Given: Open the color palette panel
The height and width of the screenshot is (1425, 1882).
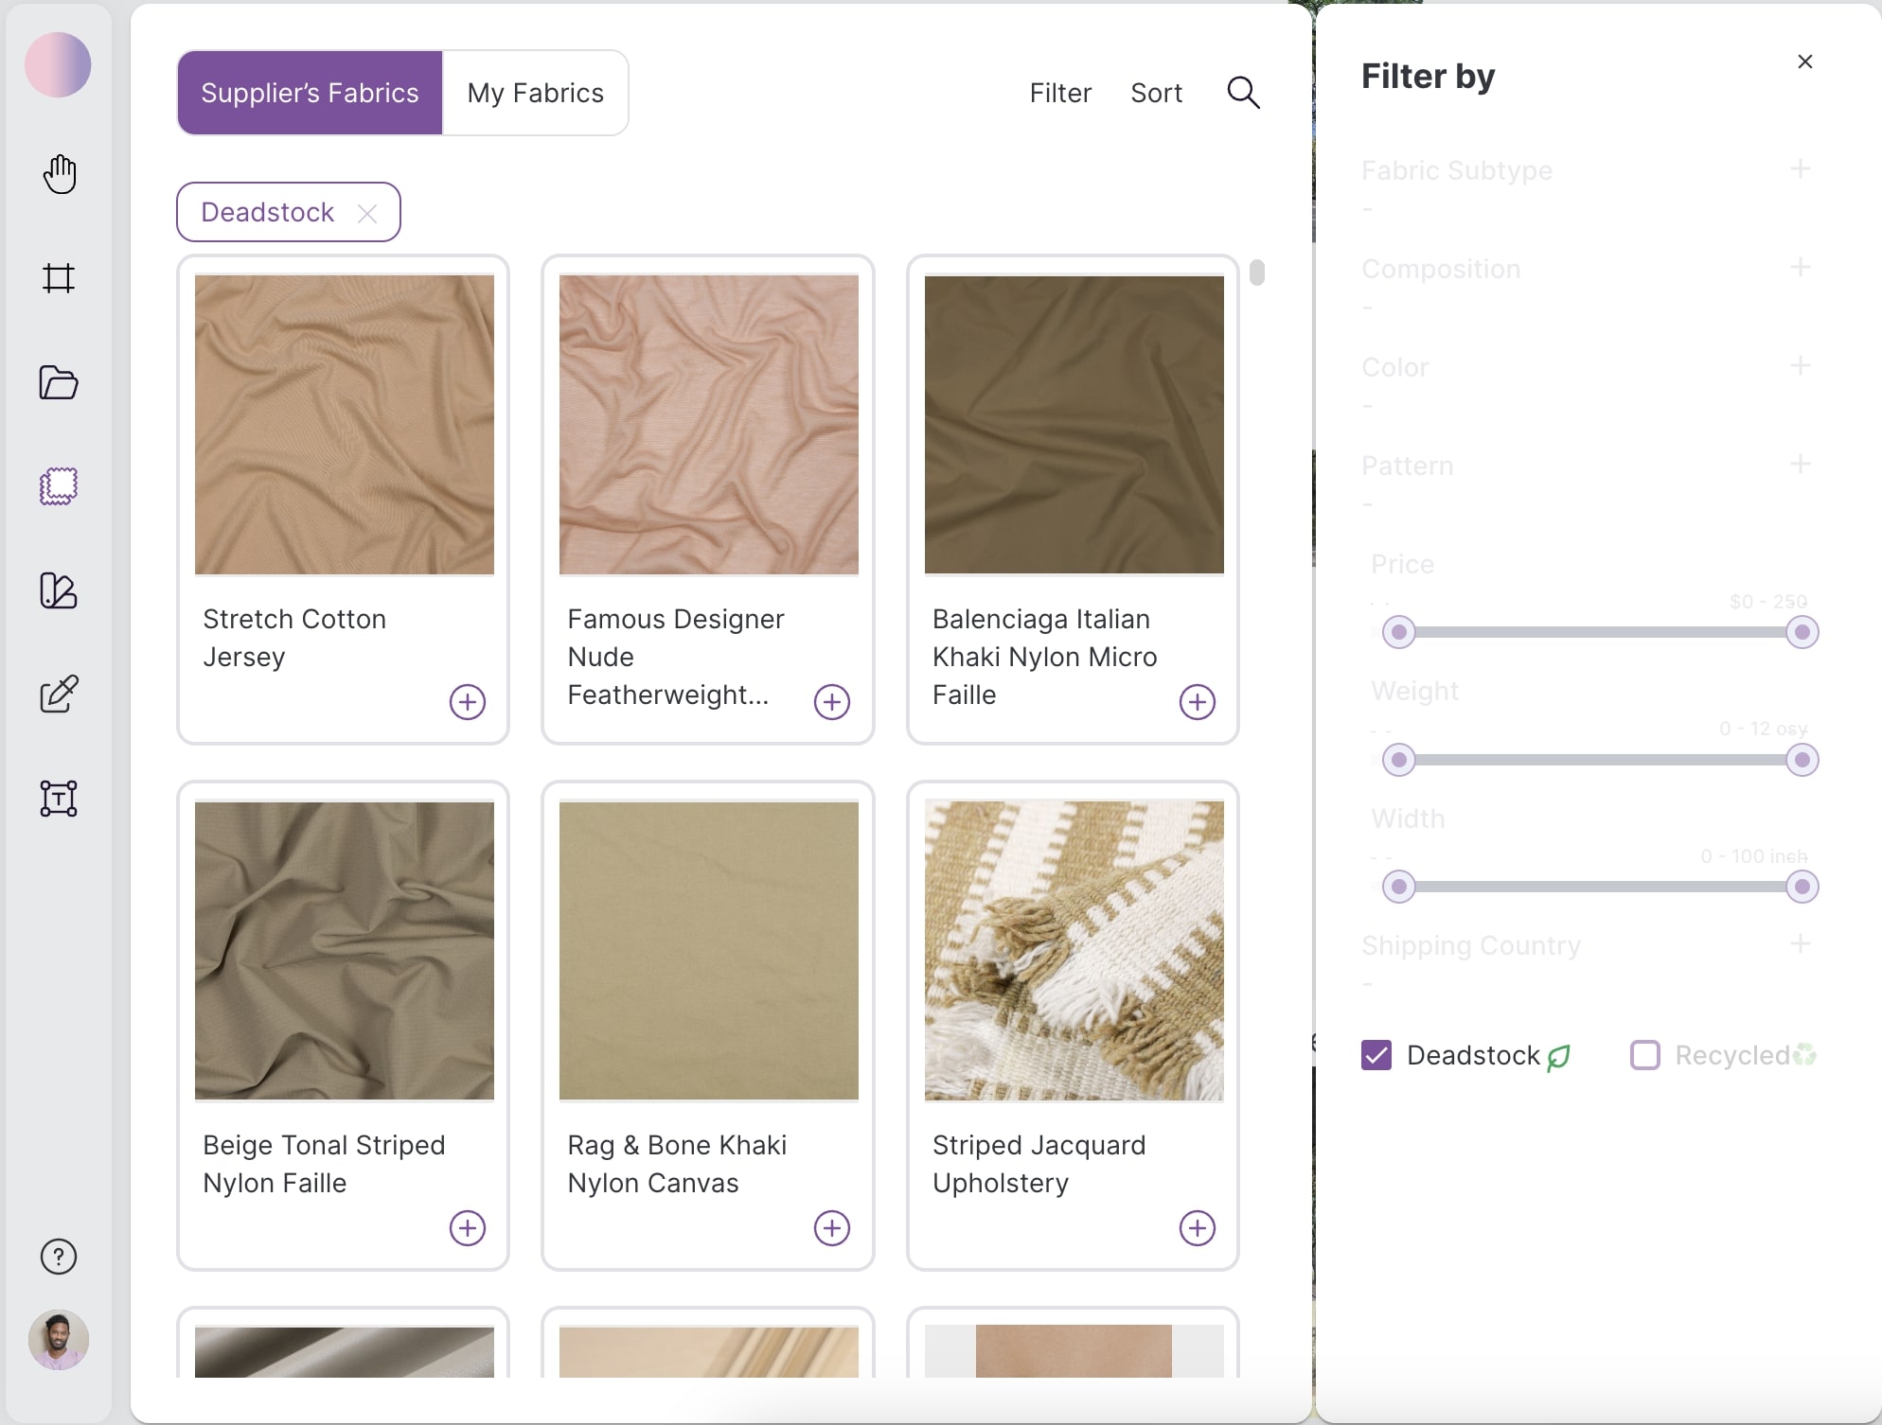Looking at the screenshot, I should 58,591.
